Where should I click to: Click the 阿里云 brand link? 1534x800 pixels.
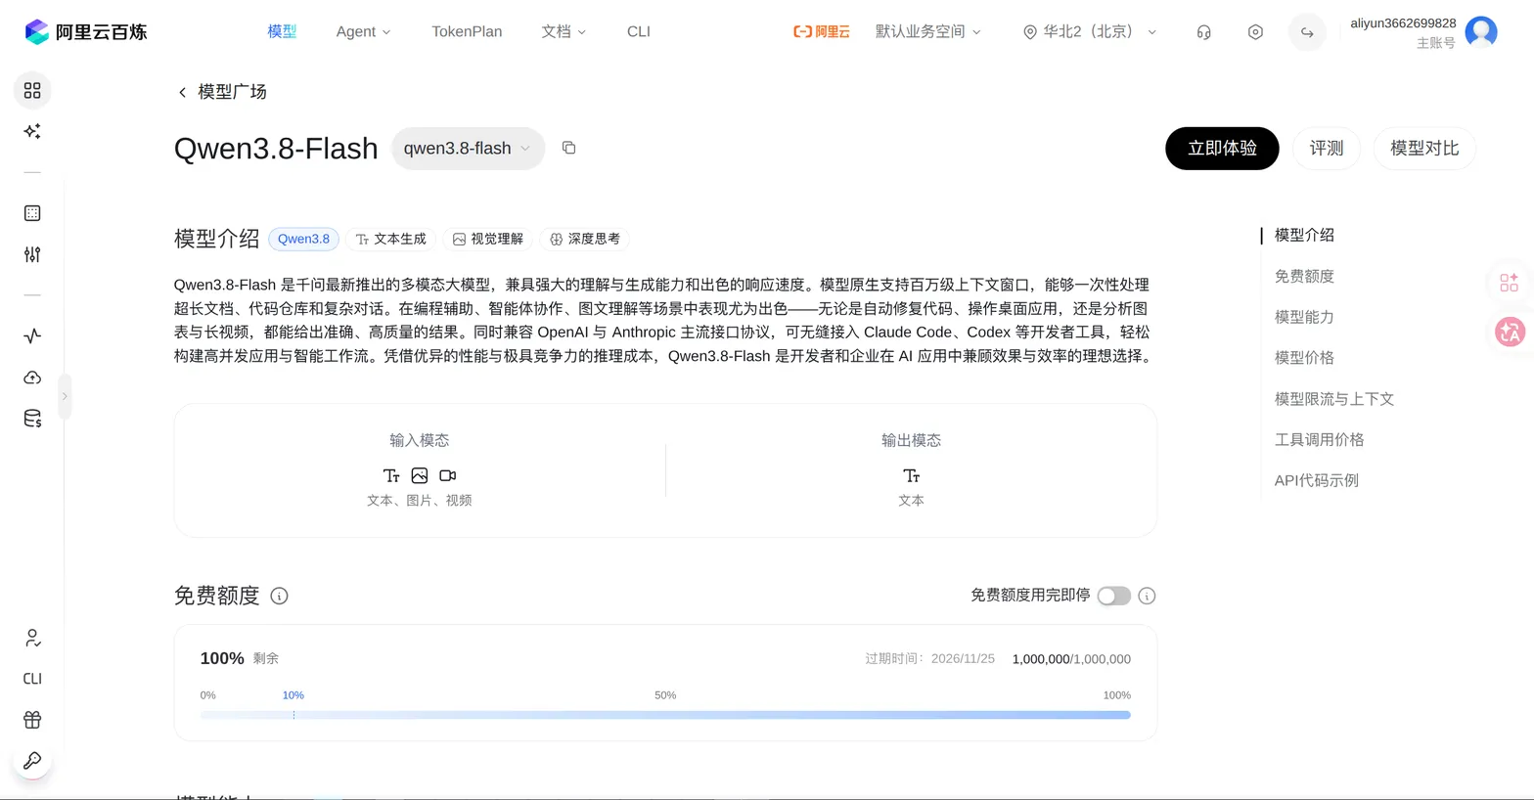tap(821, 31)
